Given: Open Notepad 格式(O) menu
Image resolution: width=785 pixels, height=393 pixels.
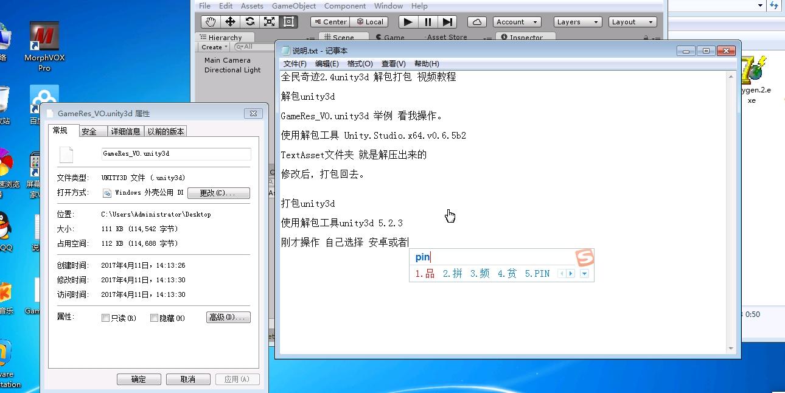Looking at the screenshot, I should [x=360, y=63].
